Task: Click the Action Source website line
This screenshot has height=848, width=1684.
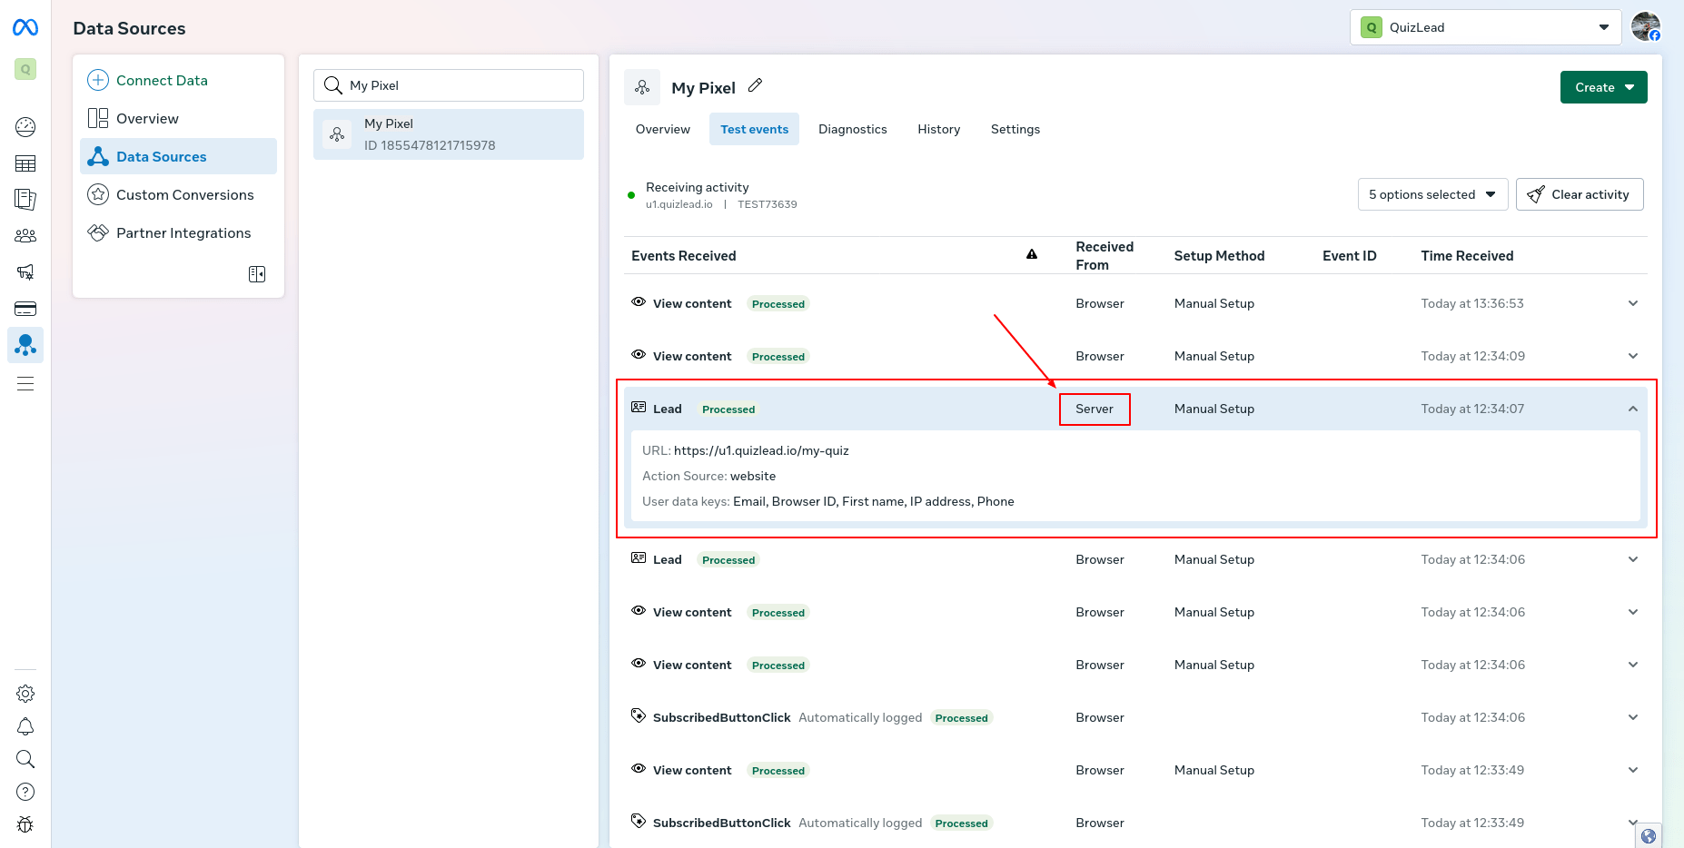Action: pos(708,476)
